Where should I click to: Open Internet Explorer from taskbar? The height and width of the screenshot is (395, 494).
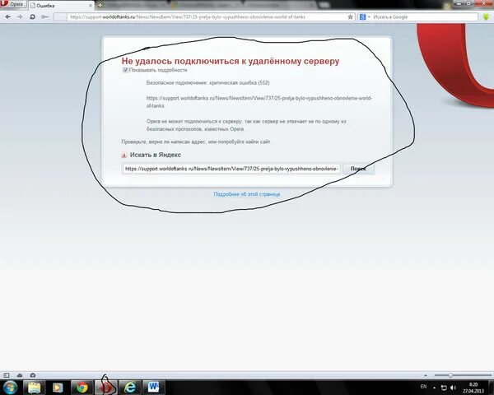coord(129,388)
